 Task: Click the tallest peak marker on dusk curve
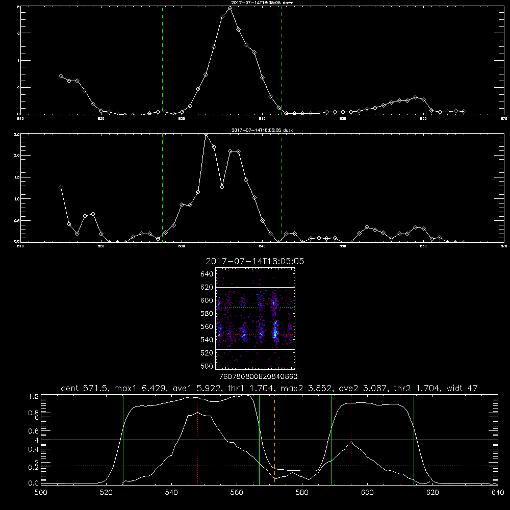click(206, 134)
